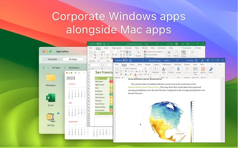Toggle Bold in Excel Font group

click(102, 55)
